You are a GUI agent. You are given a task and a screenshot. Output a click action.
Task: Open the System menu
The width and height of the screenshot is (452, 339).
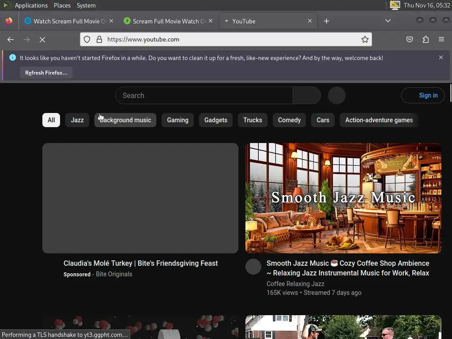tap(86, 5)
